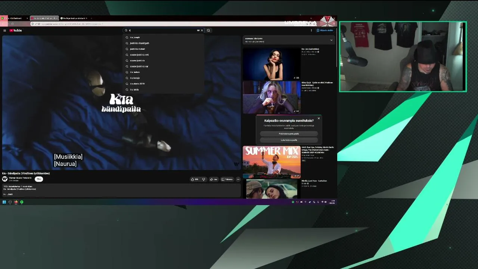Screen dimensions: 478x269
Task: Save the video with Tallenna button
Action: [x=227, y=179]
